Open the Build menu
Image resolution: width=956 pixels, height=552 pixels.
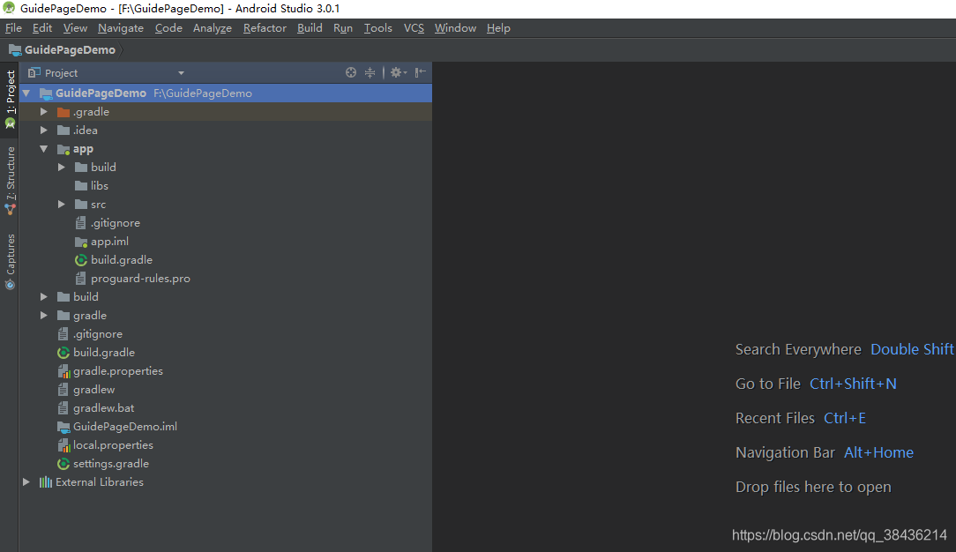point(310,28)
